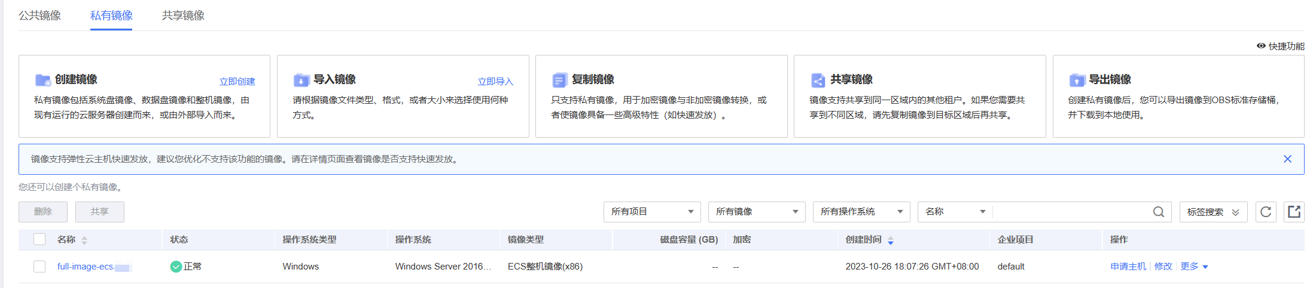Click the ECS整机镜像(x86) cell

(545, 267)
